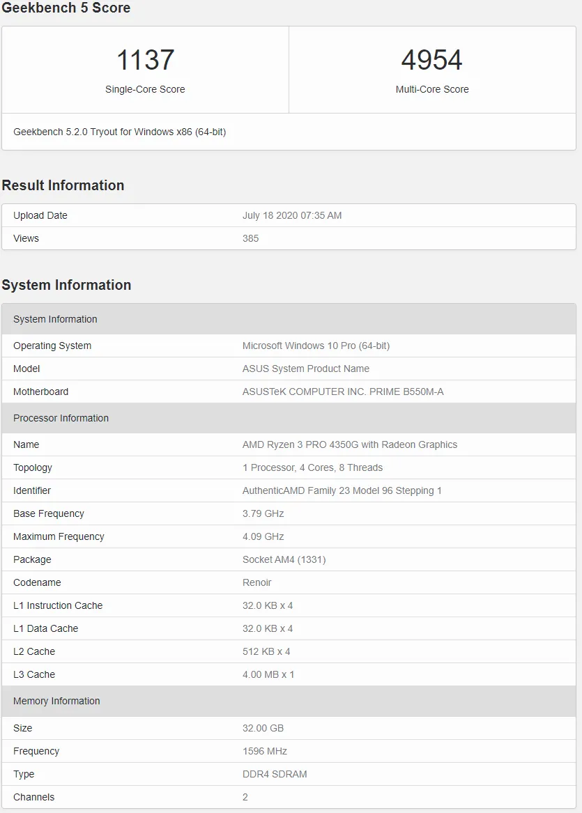The image size is (582, 813).
Task: Select the Package label
Action: (x=32, y=559)
